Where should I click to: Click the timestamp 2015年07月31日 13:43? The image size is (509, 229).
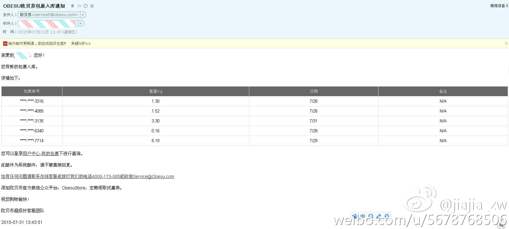(x=40, y=32)
